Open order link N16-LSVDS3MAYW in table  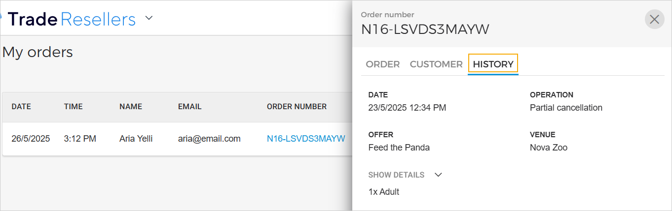point(306,139)
